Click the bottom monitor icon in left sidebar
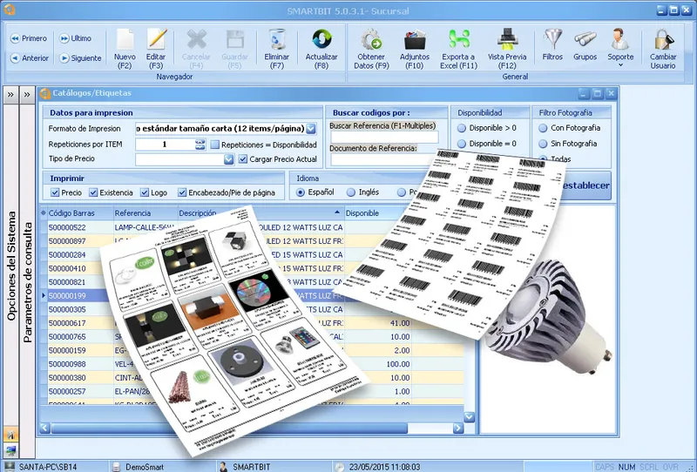Screen dimensions: 697x472 [x=10, y=451]
